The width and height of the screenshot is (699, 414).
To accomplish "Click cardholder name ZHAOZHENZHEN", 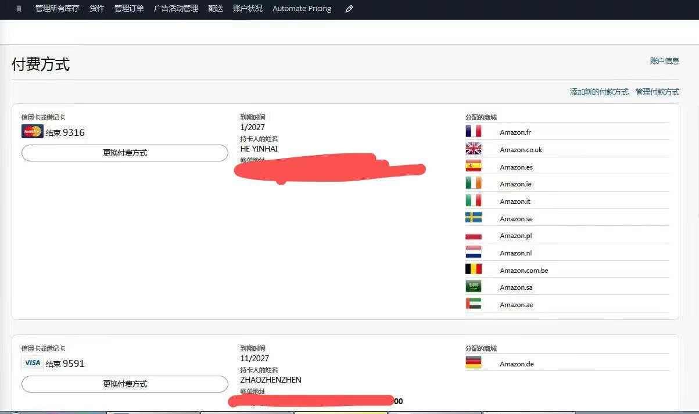I will 271,380.
